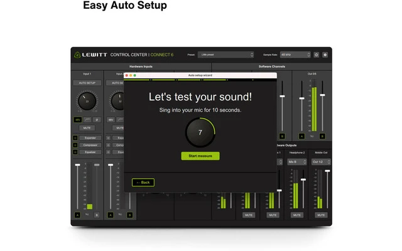This screenshot has width=402, height=251.
Task: Toggle Input 2 low-cut filter icon
Action: (x=120, y=120)
